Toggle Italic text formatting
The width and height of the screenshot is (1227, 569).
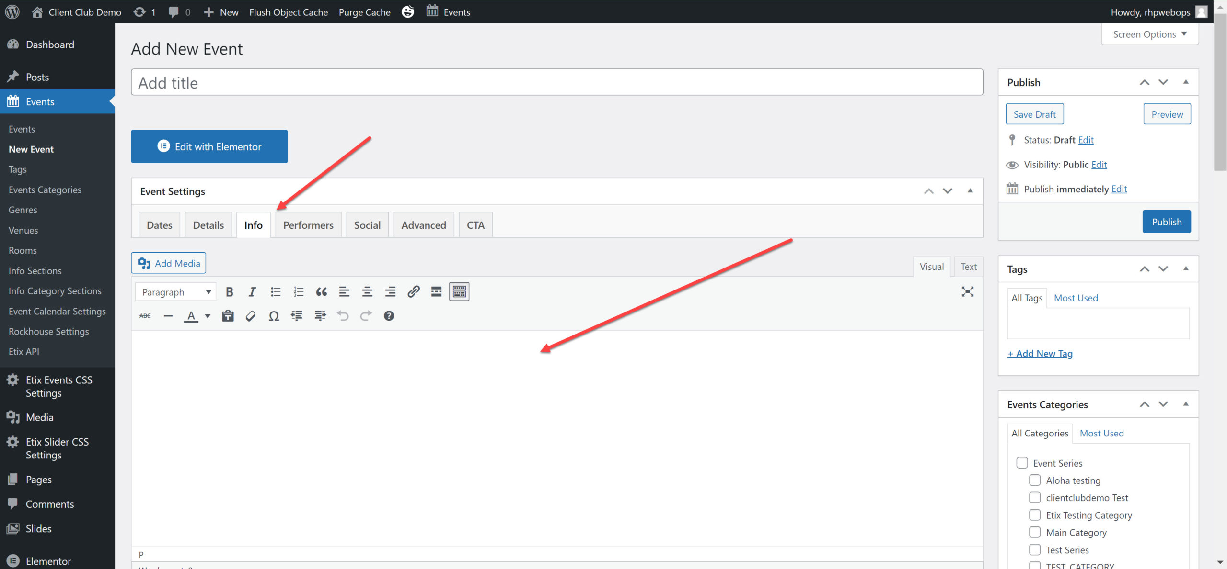[x=252, y=292]
